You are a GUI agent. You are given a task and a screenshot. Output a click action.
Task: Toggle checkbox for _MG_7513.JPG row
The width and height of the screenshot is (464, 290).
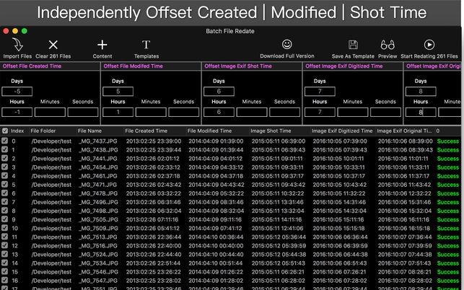5,237
